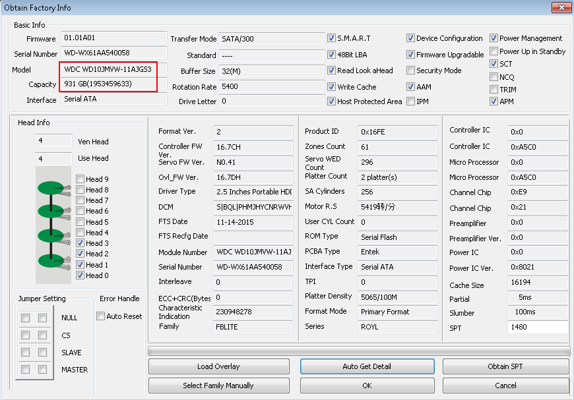Enable Auto Reset error handling
The width and height of the screenshot is (574, 400).
[101, 316]
